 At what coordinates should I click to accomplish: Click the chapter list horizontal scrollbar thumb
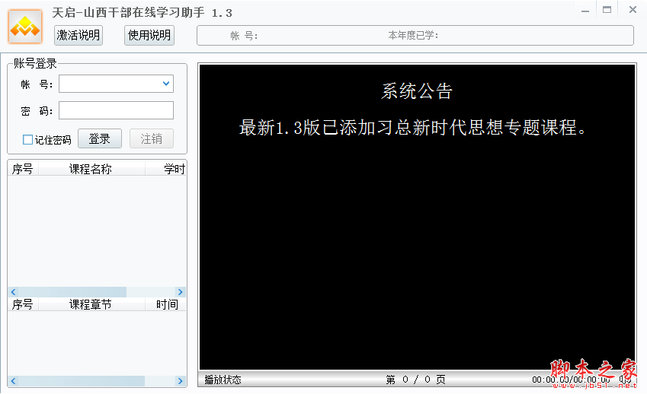82,381
